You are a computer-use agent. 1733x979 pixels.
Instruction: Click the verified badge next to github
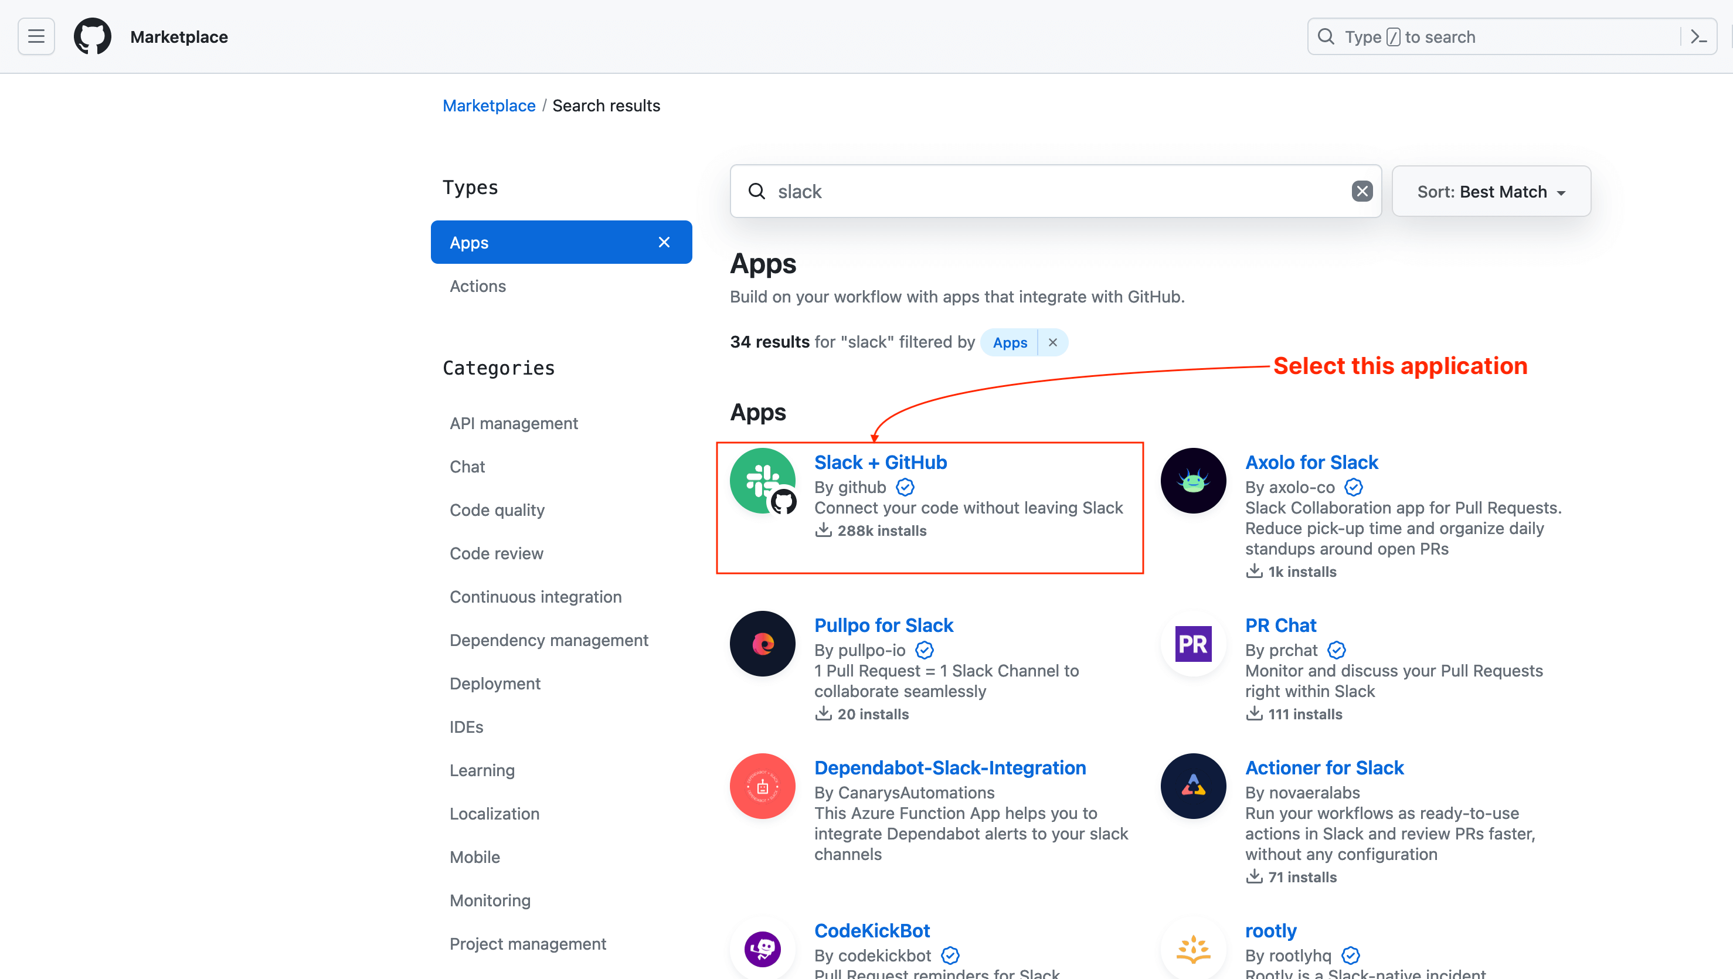click(905, 487)
